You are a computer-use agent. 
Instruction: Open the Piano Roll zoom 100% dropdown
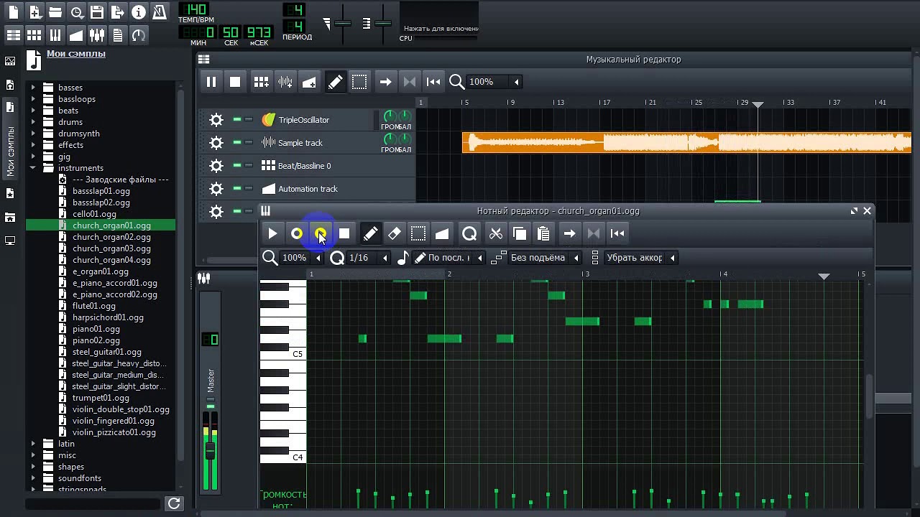tap(301, 258)
